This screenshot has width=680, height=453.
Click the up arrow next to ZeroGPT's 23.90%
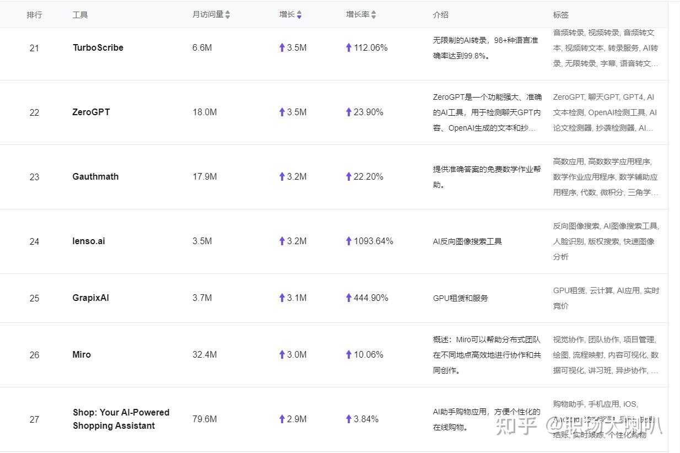pyautogui.click(x=348, y=112)
